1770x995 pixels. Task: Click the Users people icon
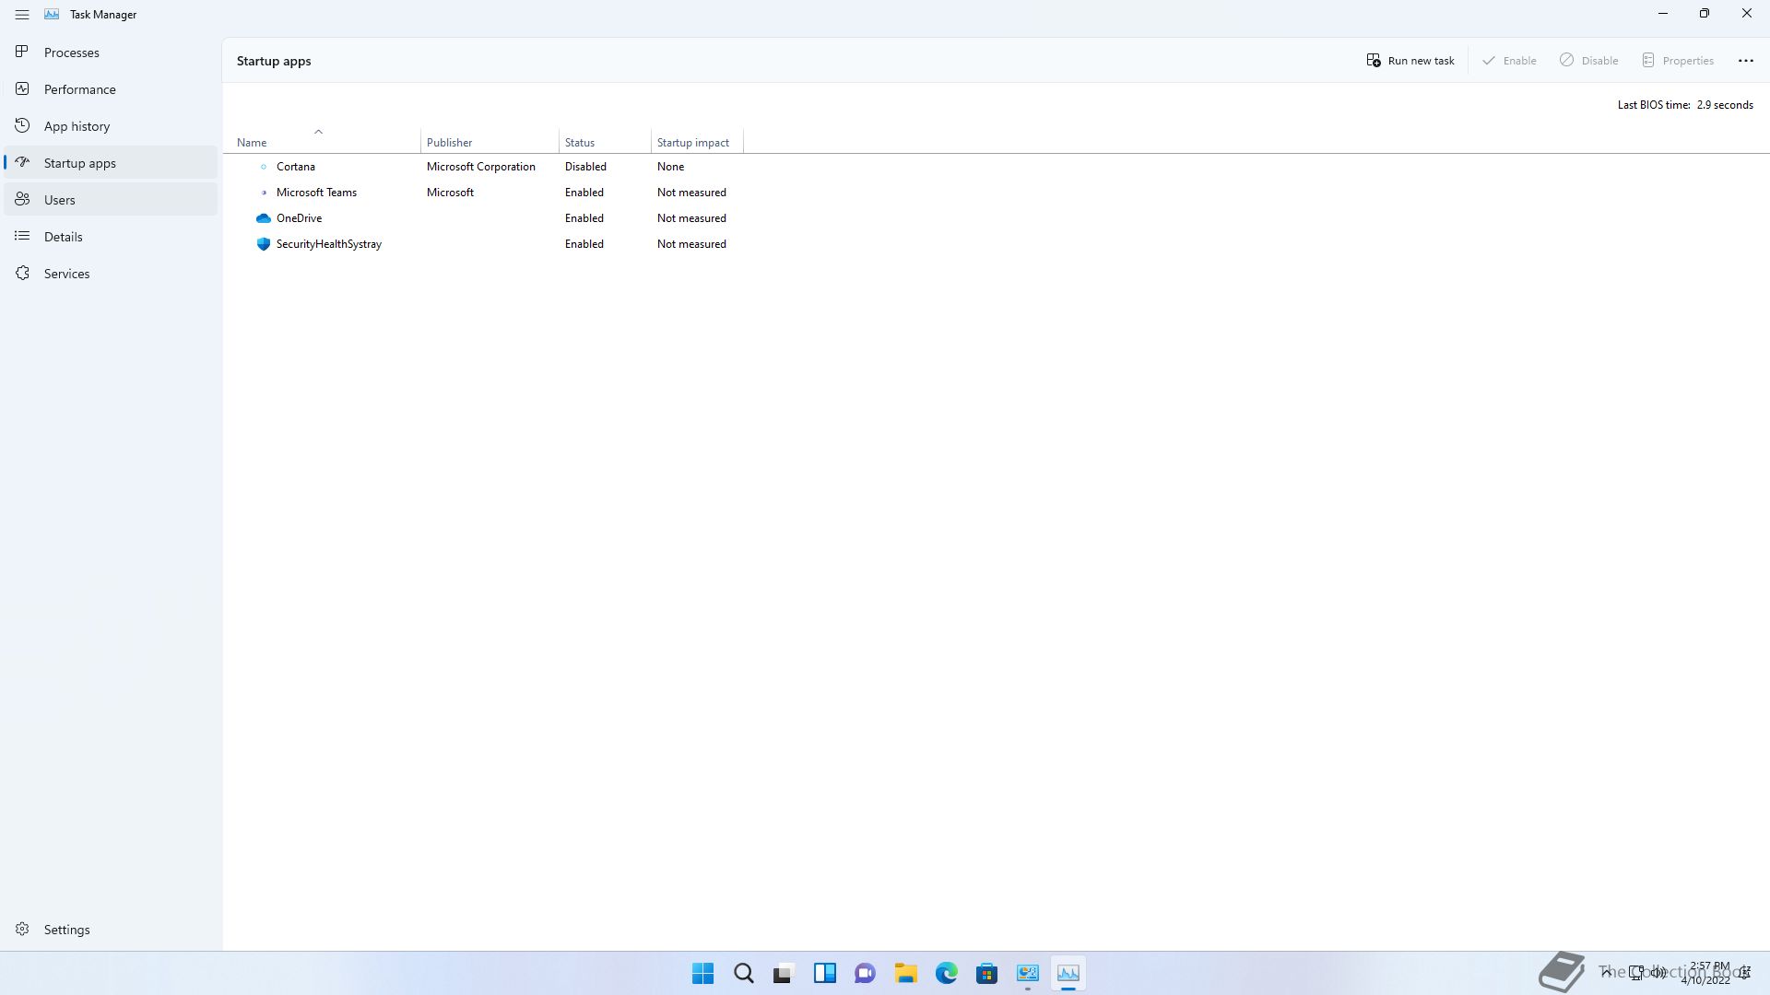pos(22,199)
